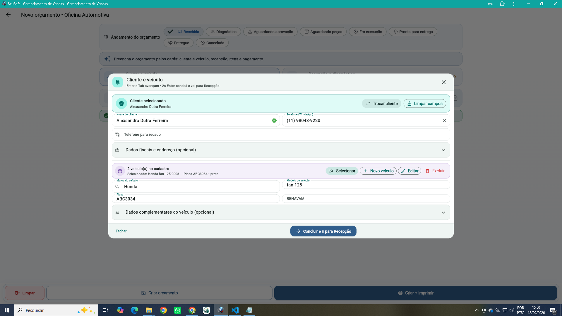
Task: Open File Explorer from taskbar
Action: click(x=149, y=310)
